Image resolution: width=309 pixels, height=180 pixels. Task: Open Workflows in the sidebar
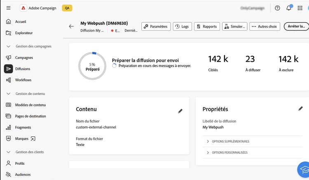23,80
